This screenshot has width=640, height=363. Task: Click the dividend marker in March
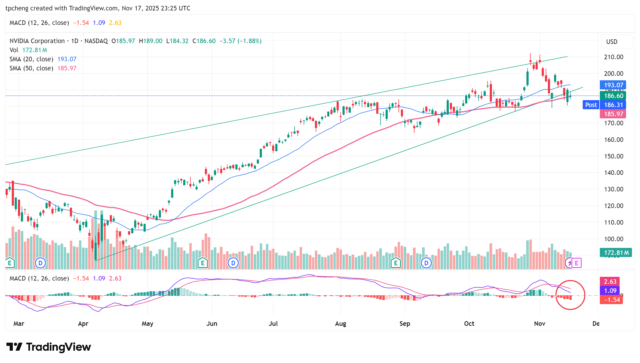point(40,263)
